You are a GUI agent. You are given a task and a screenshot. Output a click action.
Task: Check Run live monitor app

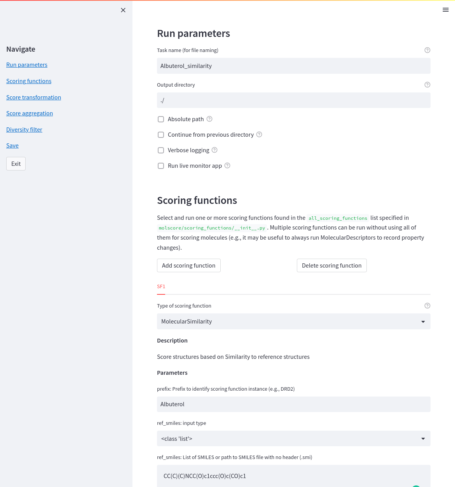click(x=161, y=166)
